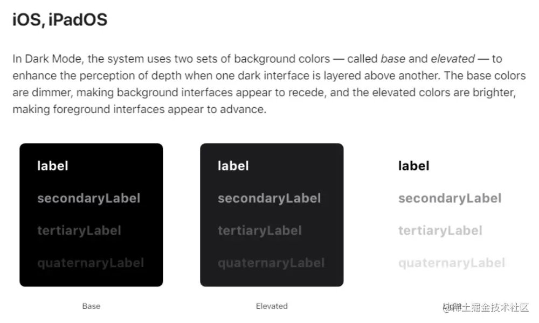Screen dimensions: 539x323
Task: Click the italic word "base" in the paragraph
Action: coord(393,59)
